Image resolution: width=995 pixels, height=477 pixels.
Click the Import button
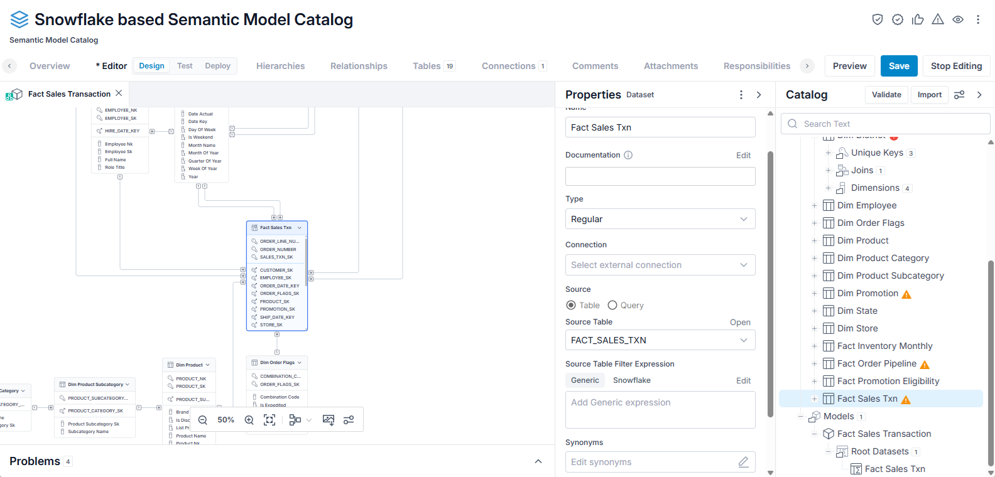(929, 95)
